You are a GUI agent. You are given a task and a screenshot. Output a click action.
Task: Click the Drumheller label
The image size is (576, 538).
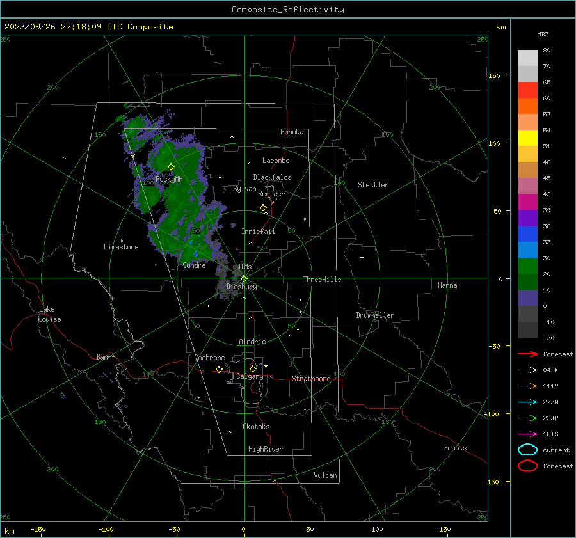(x=375, y=315)
